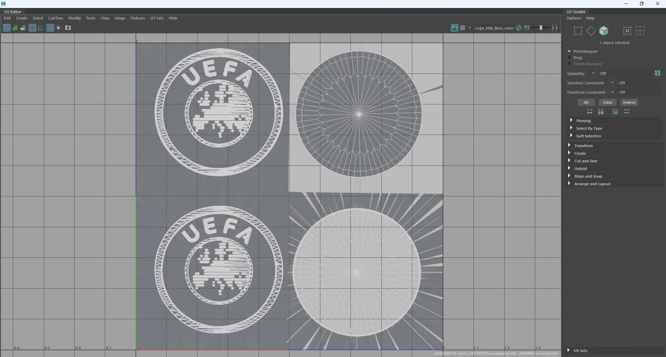The height and width of the screenshot is (357, 666).
Task: Open the Tools menu
Action: coord(91,18)
